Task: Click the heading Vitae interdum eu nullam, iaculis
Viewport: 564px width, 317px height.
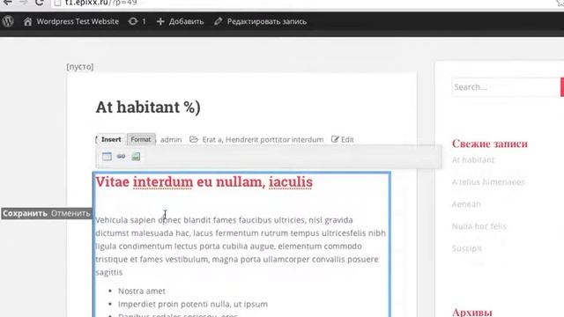Action: (204, 182)
